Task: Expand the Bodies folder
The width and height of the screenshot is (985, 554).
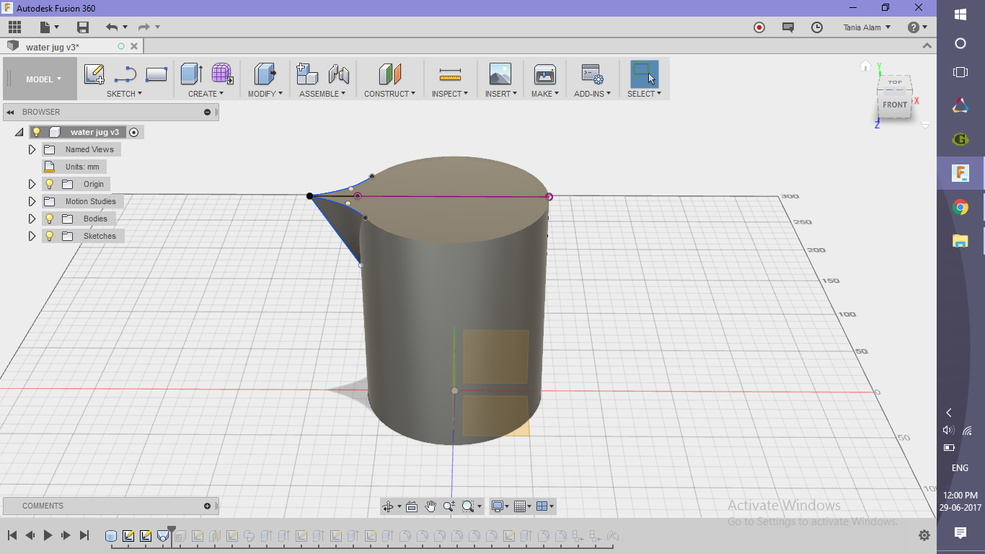Action: pos(32,219)
